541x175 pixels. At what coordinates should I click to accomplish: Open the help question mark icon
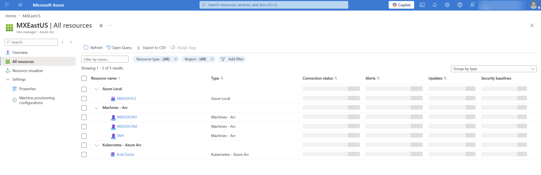point(460,5)
